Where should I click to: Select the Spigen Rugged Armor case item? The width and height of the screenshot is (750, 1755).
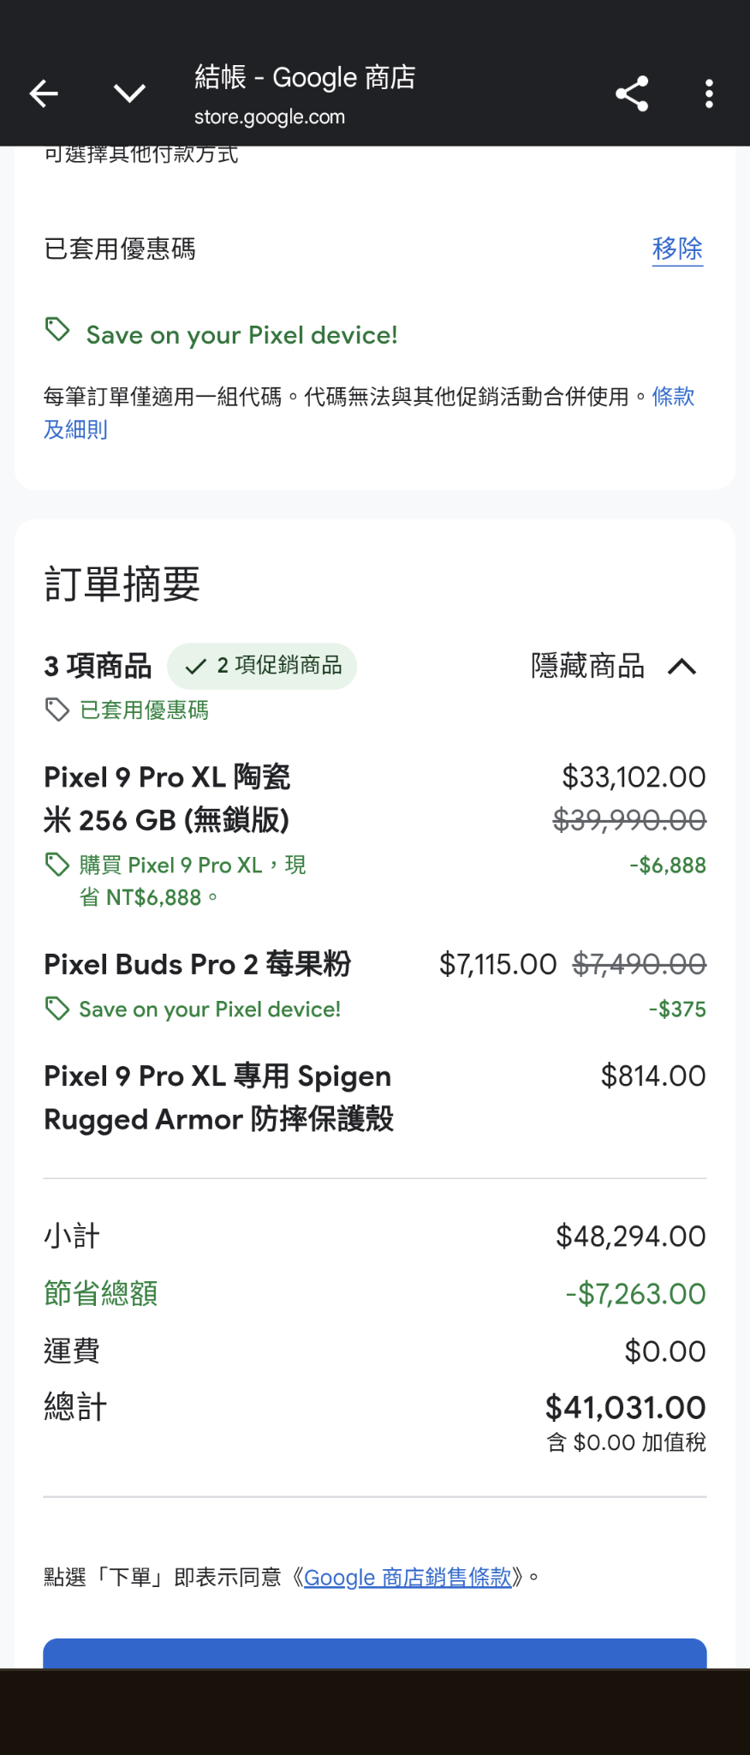click(218, 1098)
